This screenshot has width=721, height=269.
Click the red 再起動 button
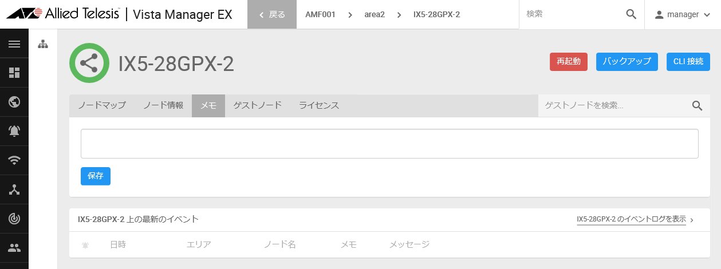569,61
